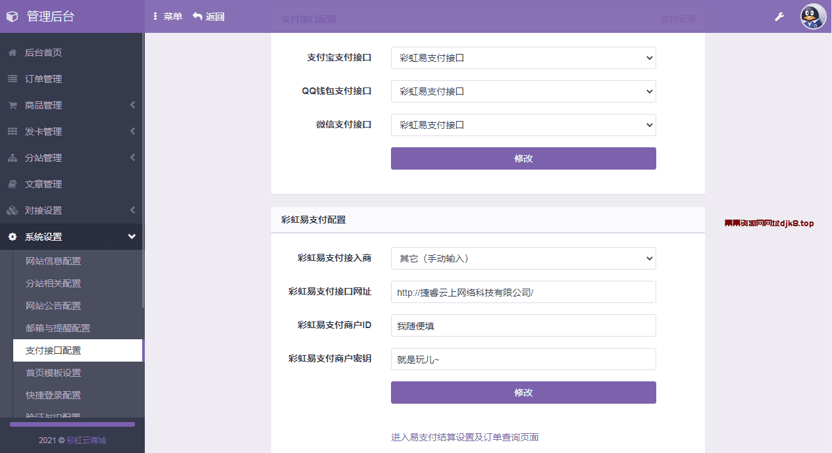This screenshot has width=832, height=453.
Task: Open the wrench tools icon top right
Action: tap(779, 16)
